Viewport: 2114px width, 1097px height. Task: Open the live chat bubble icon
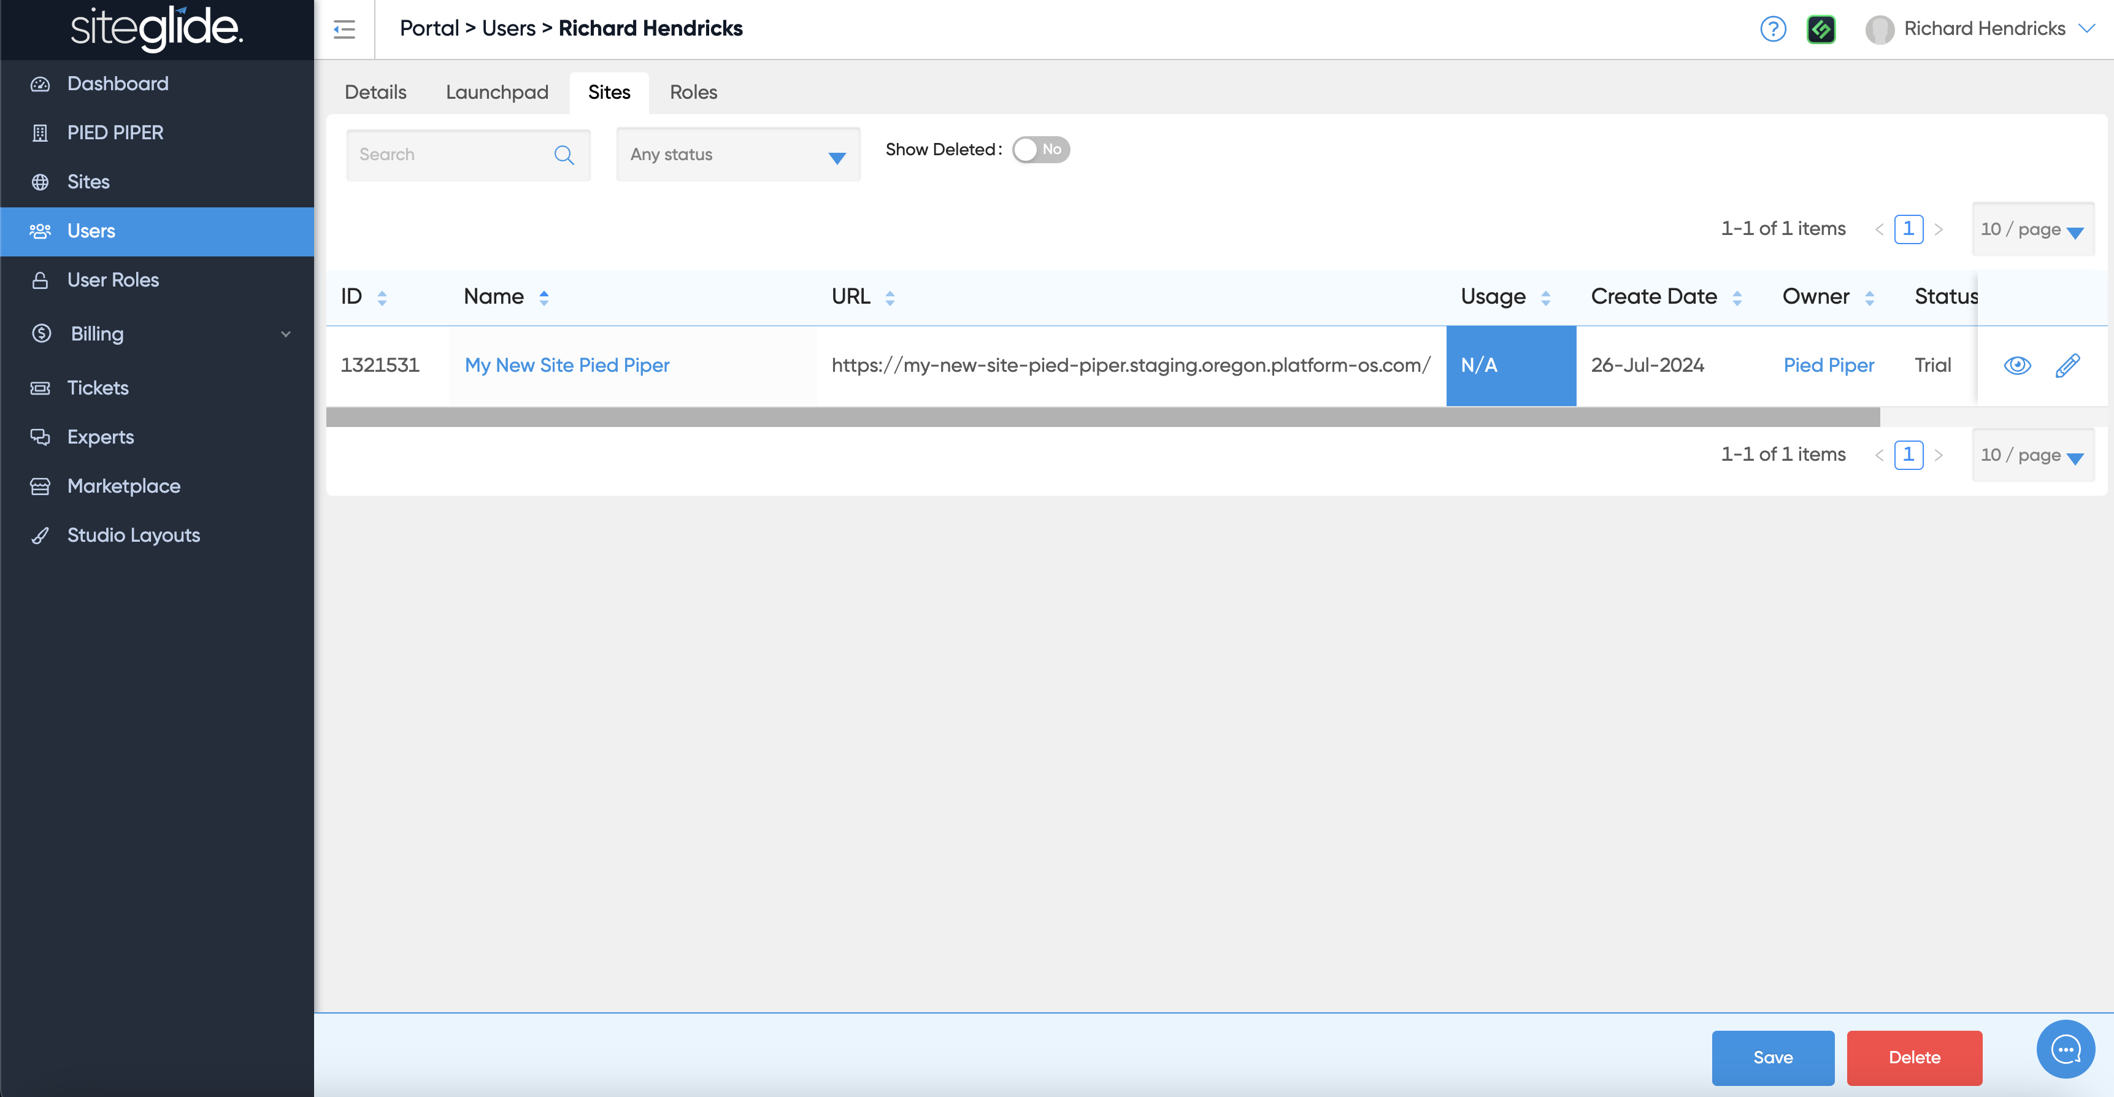2065,1049
